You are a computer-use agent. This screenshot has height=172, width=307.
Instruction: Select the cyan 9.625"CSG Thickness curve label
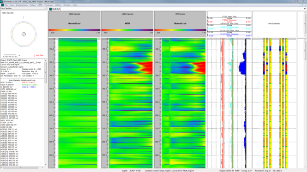pyautogui.click(x=229, y=27)
